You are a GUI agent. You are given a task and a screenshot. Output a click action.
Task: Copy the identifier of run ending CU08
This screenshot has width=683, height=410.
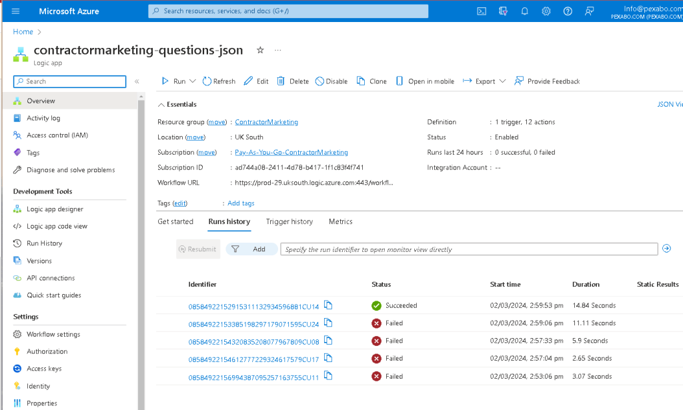coord(328,341)
